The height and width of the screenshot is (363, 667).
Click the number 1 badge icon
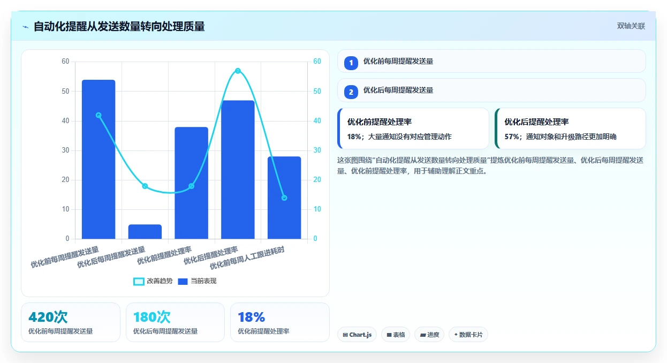pyautogui.click(x=351, y=63)
